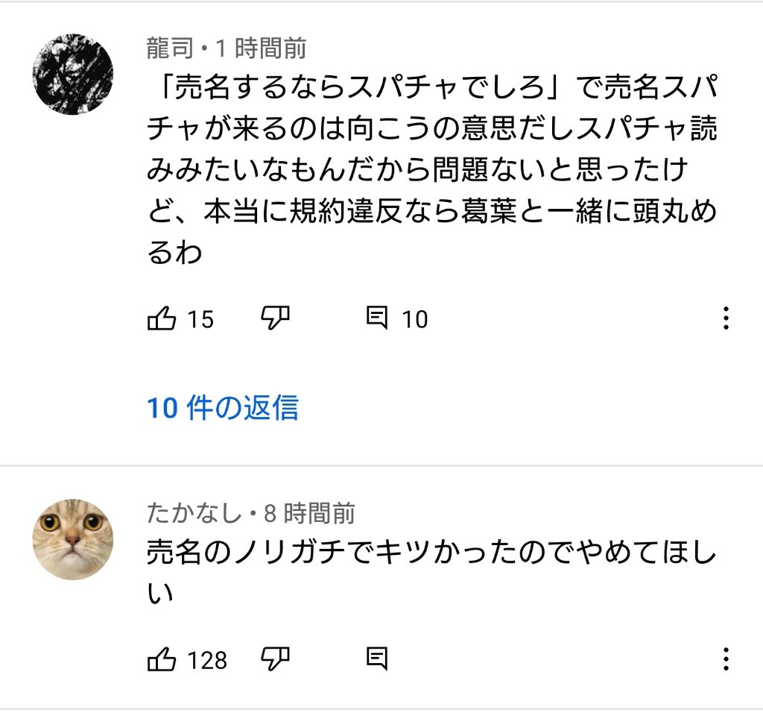Open the cat profile avatar
This screenshot has width=763, height=713.
(x=73, y=539)
